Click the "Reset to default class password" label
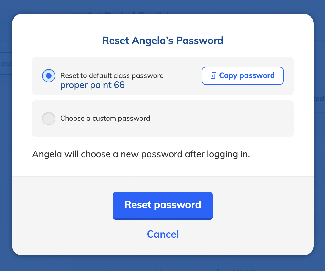 [112, 75]
